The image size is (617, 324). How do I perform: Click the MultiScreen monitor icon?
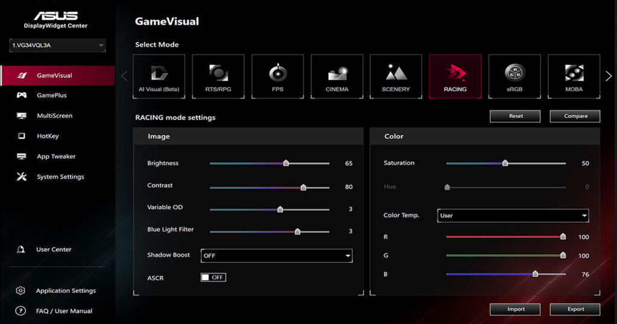click(22, 115)
